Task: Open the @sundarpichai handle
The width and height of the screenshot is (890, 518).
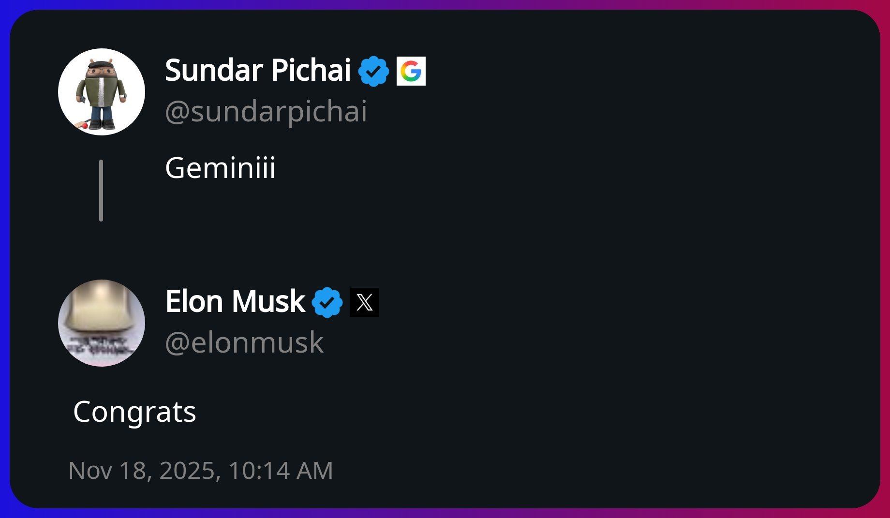Action: point(266,112)
